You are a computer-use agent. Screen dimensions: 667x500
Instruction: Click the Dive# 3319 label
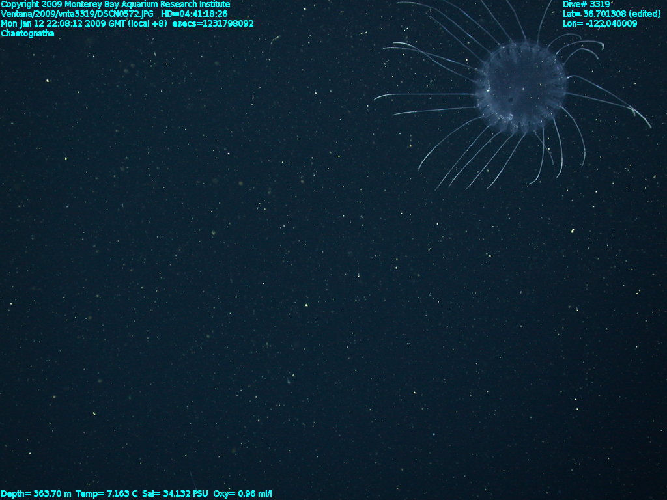[586, 4]
